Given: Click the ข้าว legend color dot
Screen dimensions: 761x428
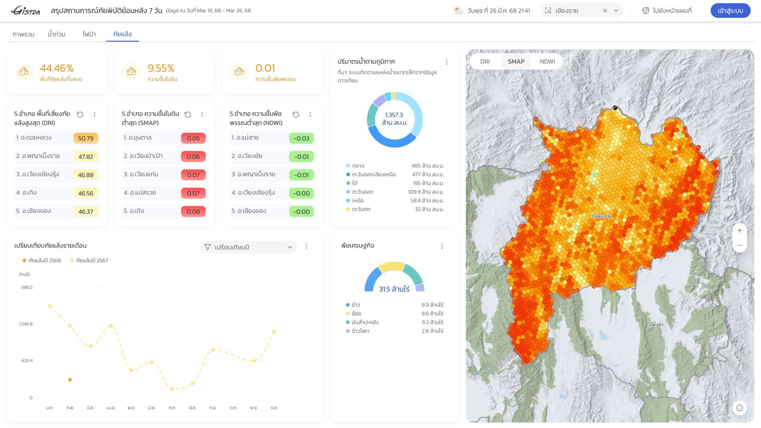Looking at the screenshot, I should 348,305.
